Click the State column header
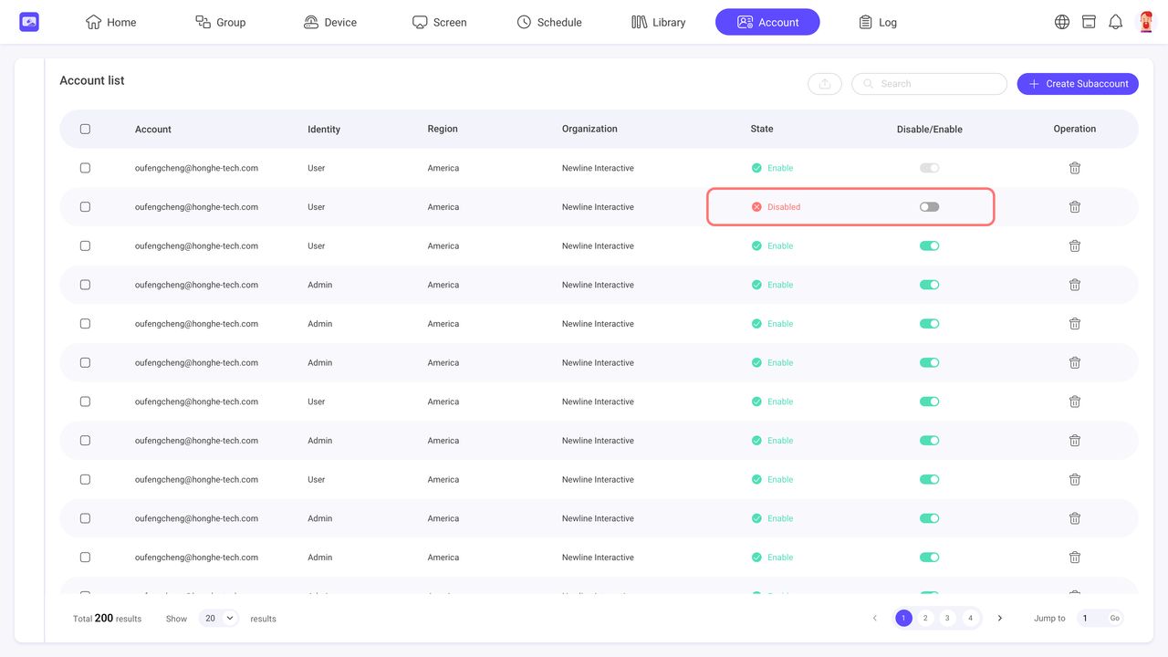This screenshot has width=1168, height=657. pos(762,129)
